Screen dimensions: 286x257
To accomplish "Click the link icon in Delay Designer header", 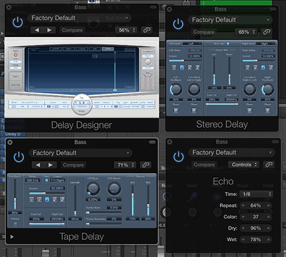I will 147,30.
